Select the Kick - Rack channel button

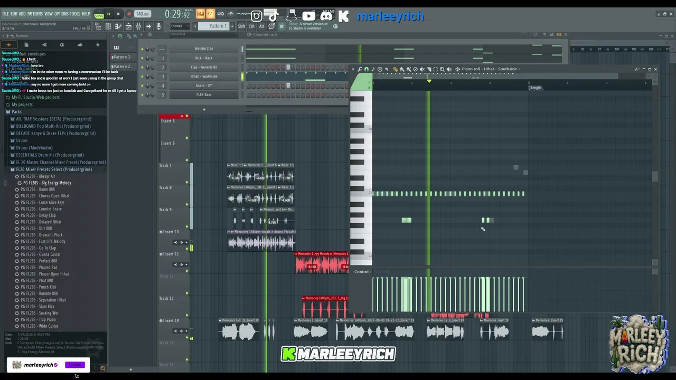point(204,58)
